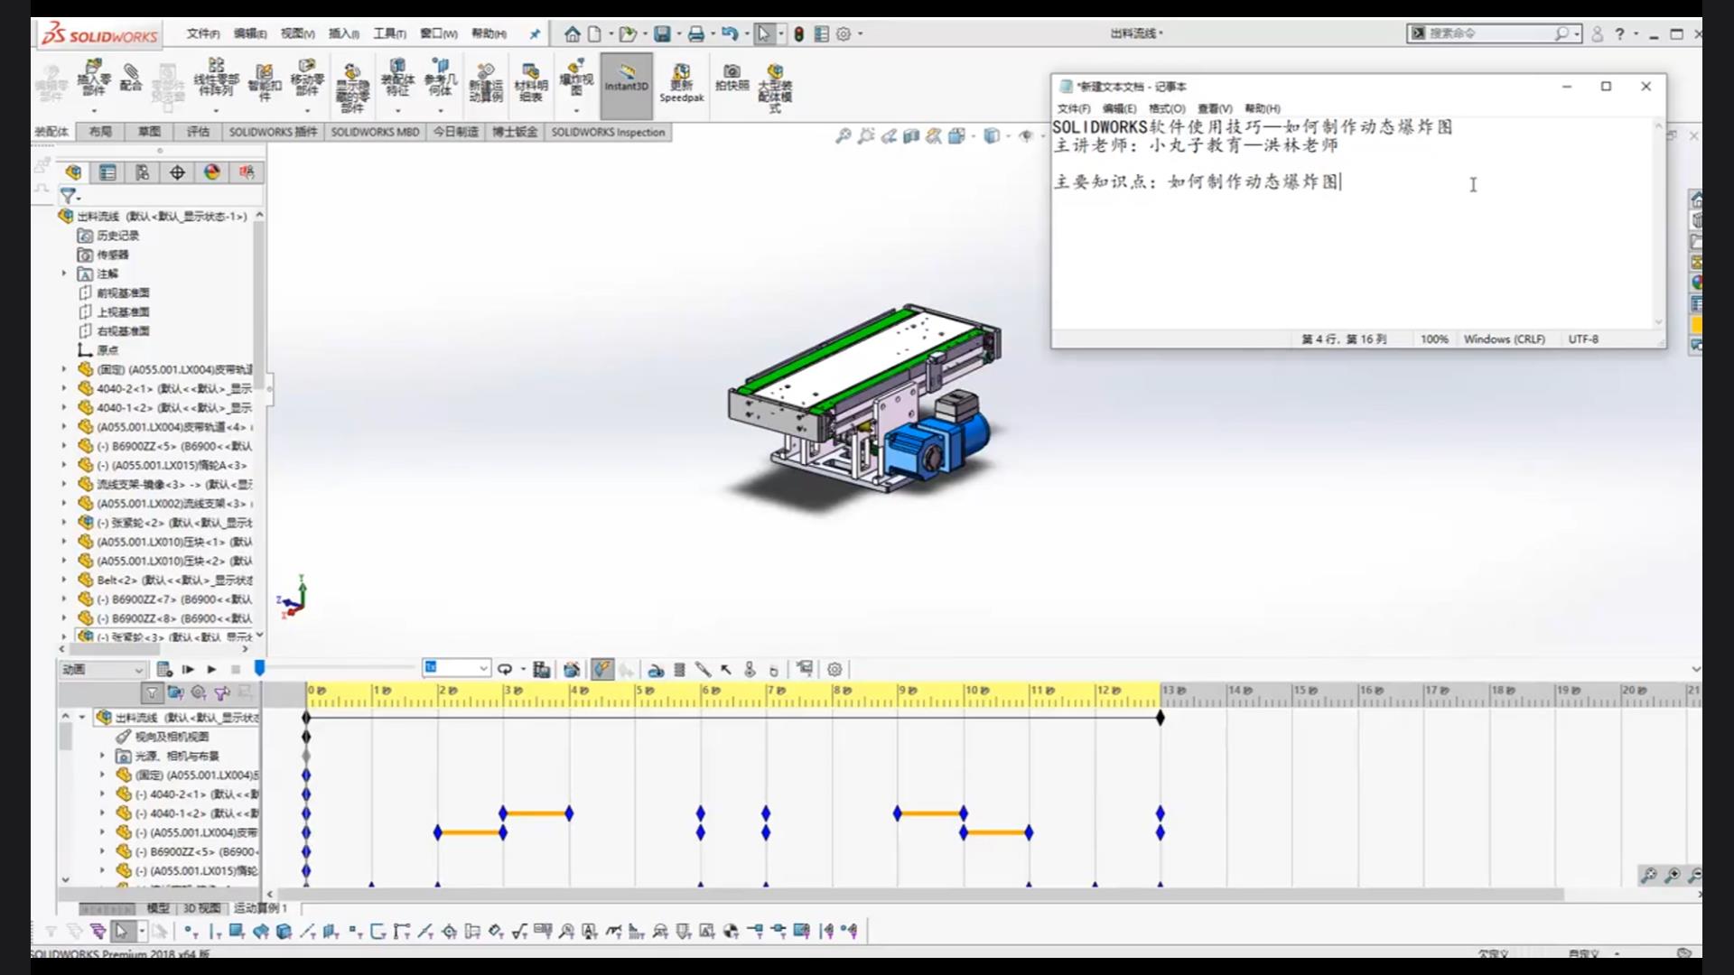Toggle Filter Driving in motion tree
The image size is (1734, 975).
199,692
